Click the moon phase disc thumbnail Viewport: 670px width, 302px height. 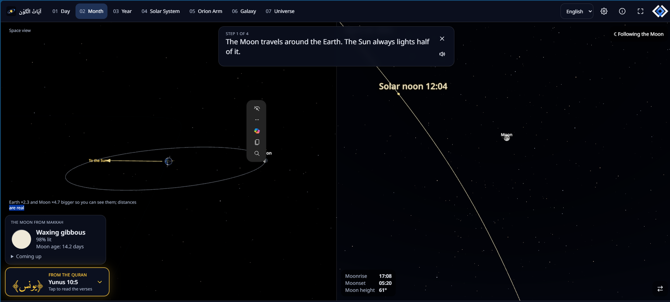point(21,239)
